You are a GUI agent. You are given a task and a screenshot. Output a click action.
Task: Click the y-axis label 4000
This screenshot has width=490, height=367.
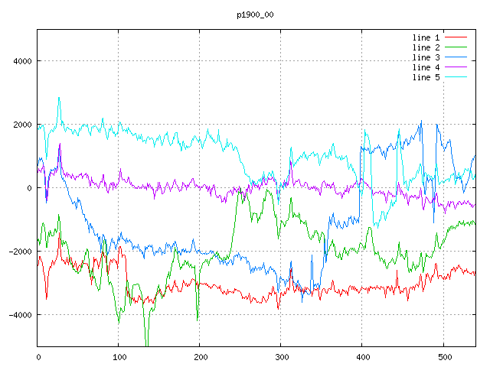click(x=22, y=61)
